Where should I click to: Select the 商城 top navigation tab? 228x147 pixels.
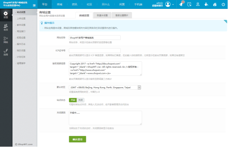point(60,4)
